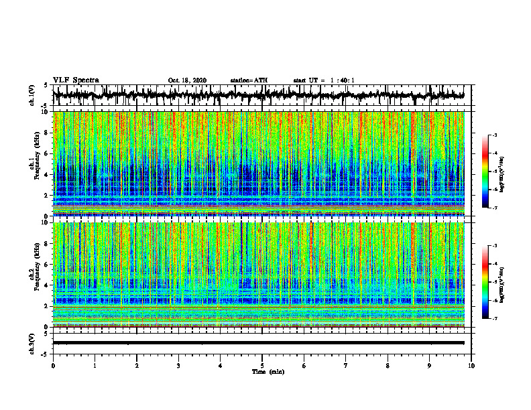Click the "Time (min)" axis title
Viewport: 531px width, 410px height.
[268, 372]
